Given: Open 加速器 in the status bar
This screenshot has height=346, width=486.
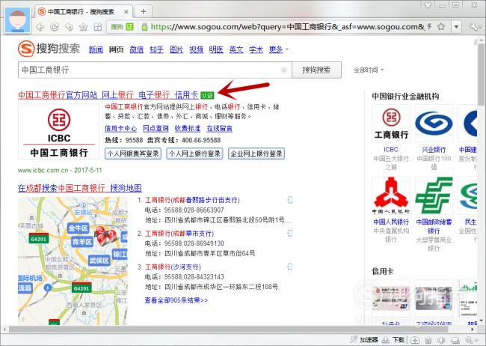Looking at the screenshot, I should pos(364,340).
